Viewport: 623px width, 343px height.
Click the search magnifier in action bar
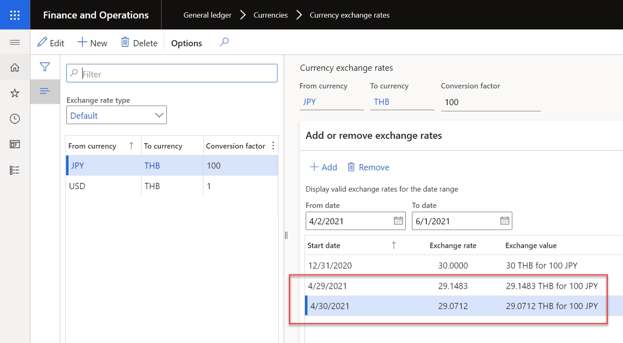tap(224, 42)
